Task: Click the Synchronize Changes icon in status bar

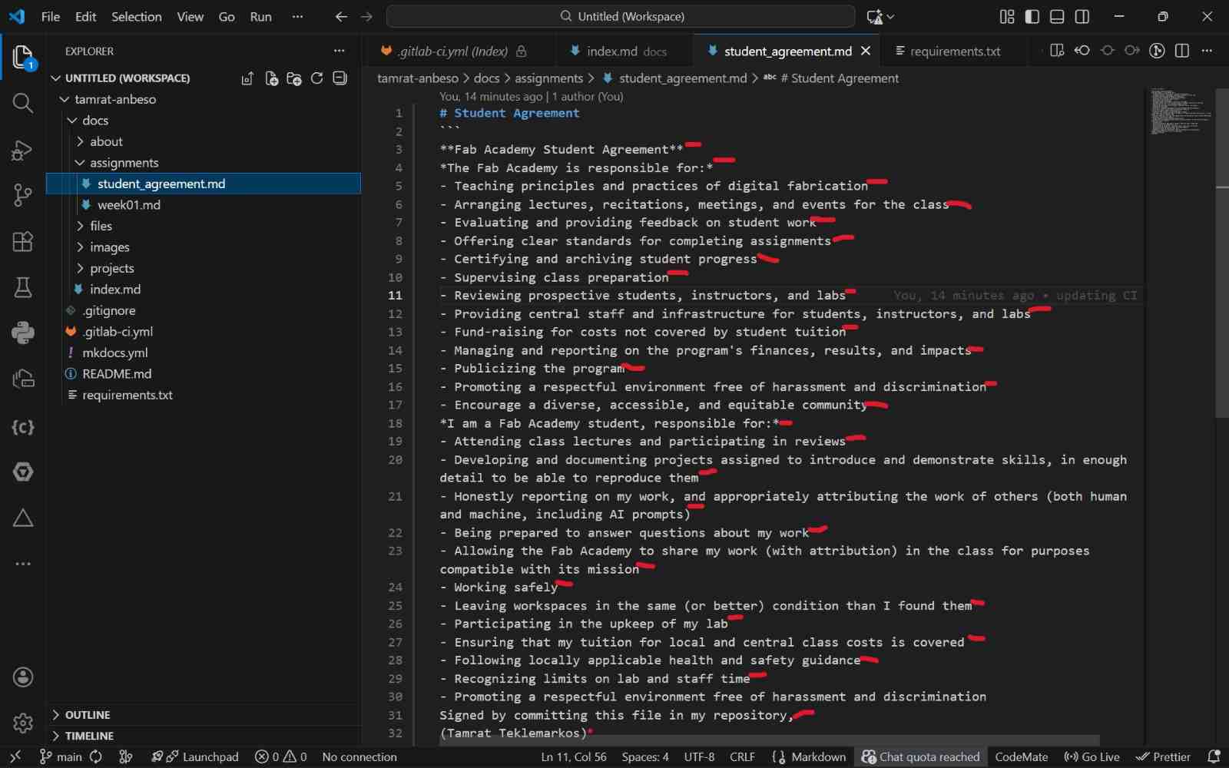Action: tap(96, 756)
